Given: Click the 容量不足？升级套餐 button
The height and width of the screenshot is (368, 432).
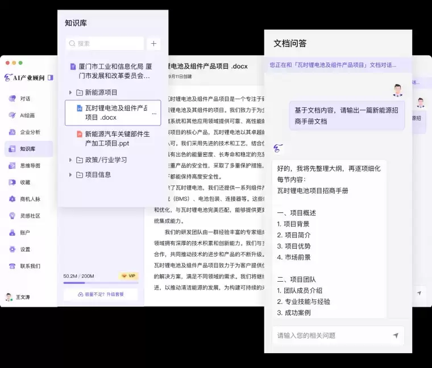Looking at the screenshot, I should [101, 294].
